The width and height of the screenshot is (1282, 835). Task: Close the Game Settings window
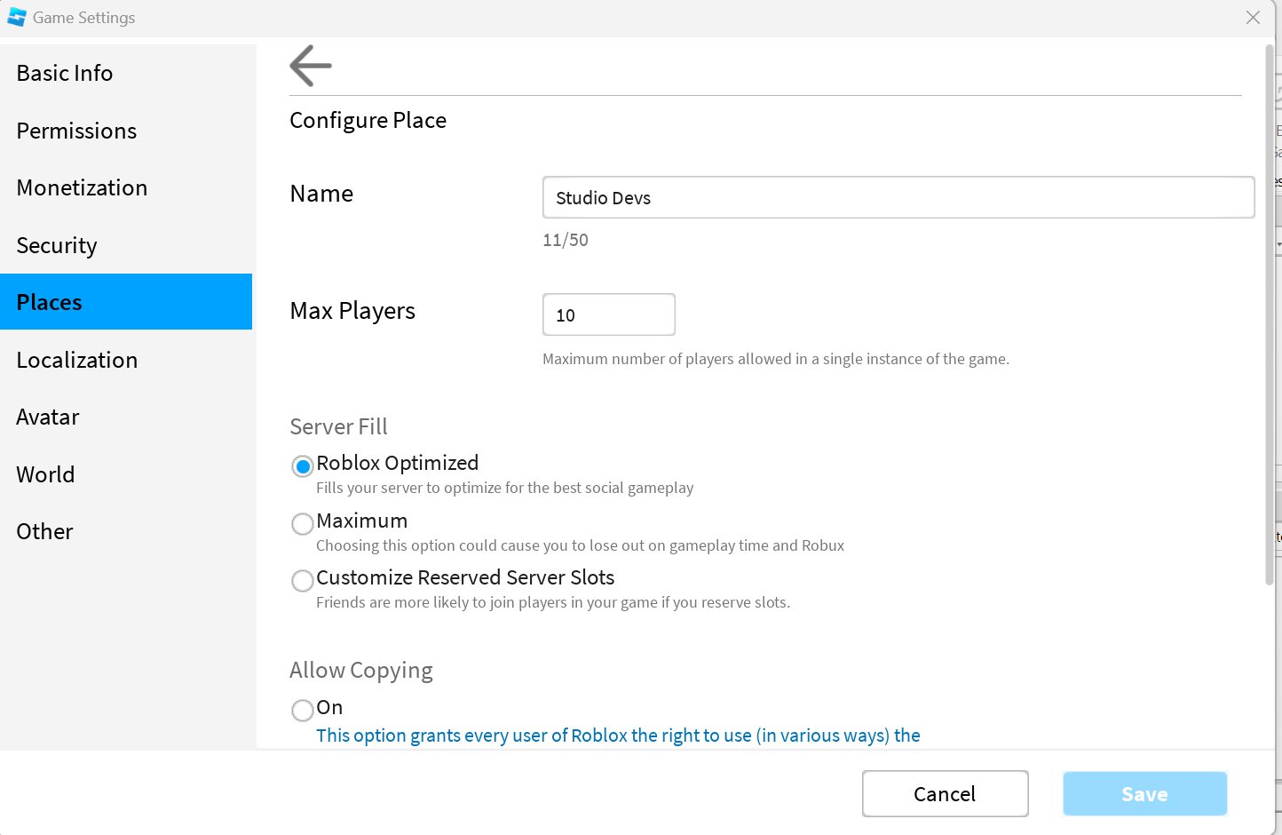1253,18
